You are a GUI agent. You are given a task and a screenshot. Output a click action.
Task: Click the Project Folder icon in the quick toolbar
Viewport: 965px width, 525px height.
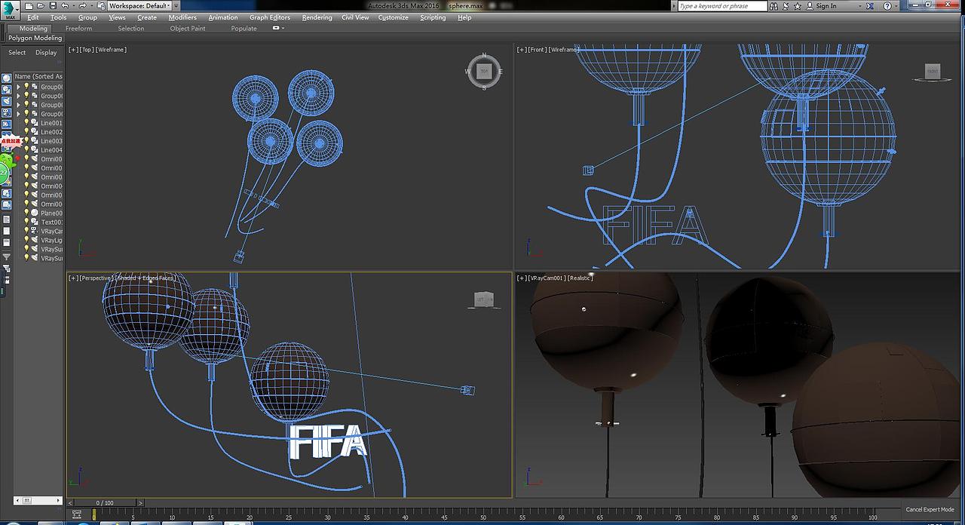tap(101, 6)
